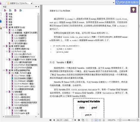Open the 版权 bookmark

tap(10, 19)
